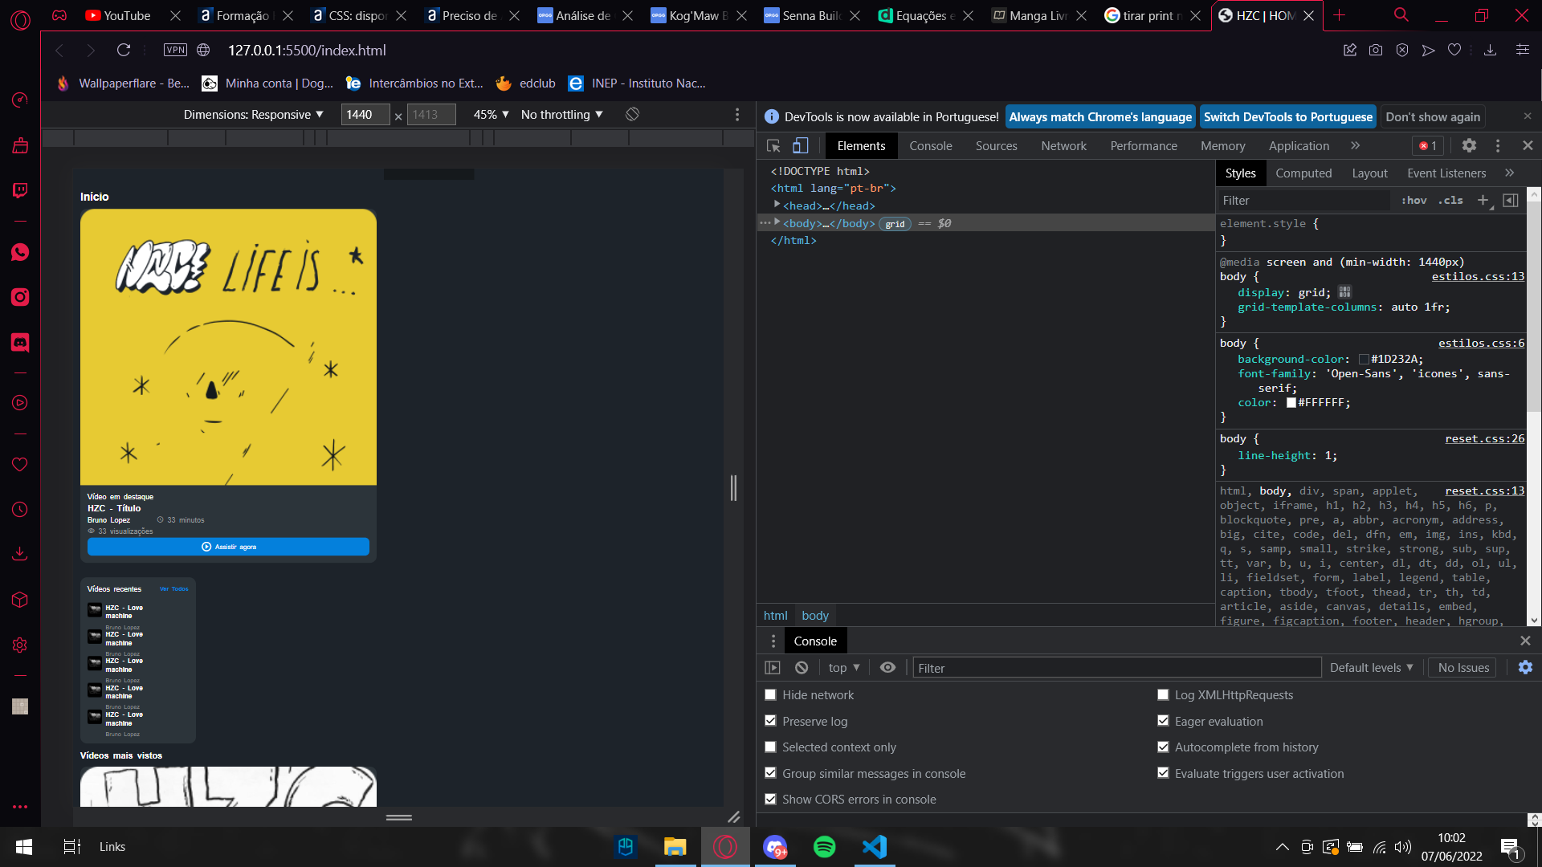Show more styles pane tabs
The image size is (1542, 867).
click(1510, 173)
